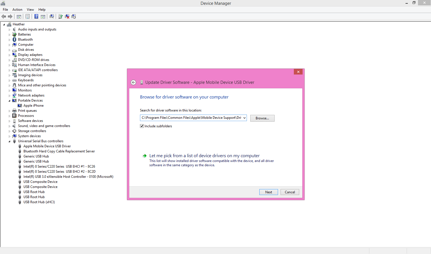Select Intel 8 Series USB EHCI #2 - 8C2D
Image resolution: width=431 pixels, height=254 pixels.
(59, 172)
